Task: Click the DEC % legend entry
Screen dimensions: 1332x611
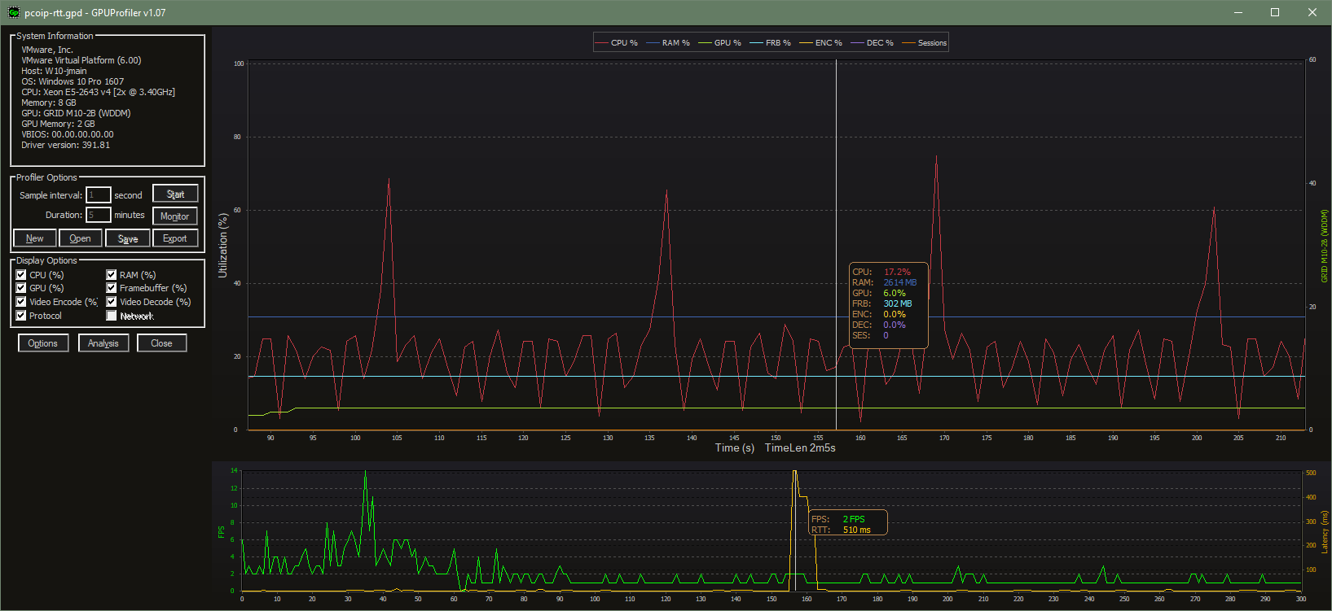Action: 872,43
